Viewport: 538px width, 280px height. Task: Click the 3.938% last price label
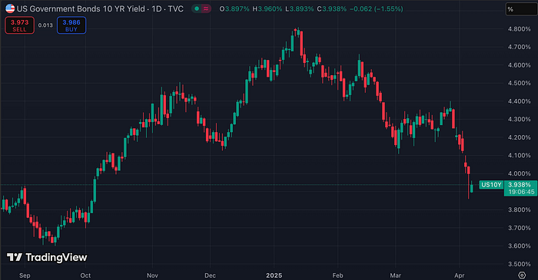(520, 185)
